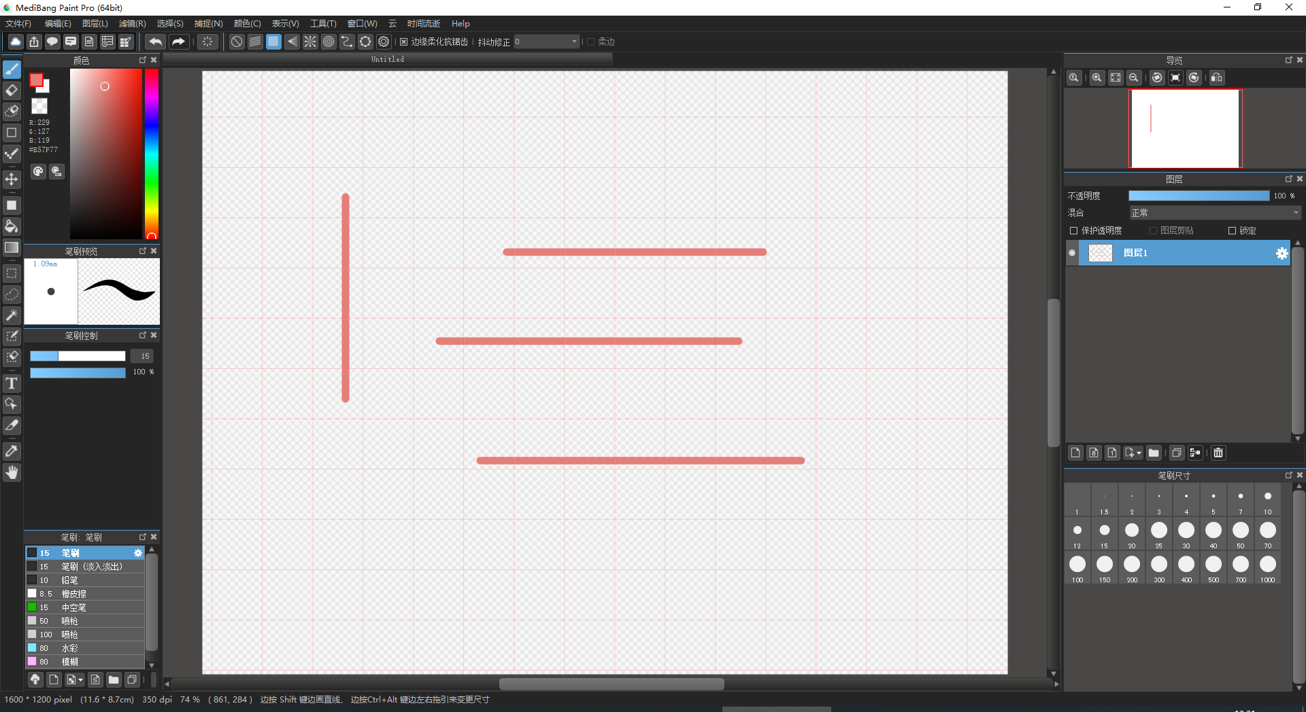The height and width of the screenshot is (712, 1306).
Task: Open the snap settings gear in toolbar
Action: [x=384, y=41]
